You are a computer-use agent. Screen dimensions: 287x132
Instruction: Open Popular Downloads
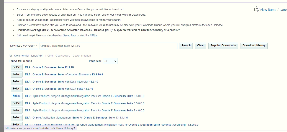click(223, 46)
